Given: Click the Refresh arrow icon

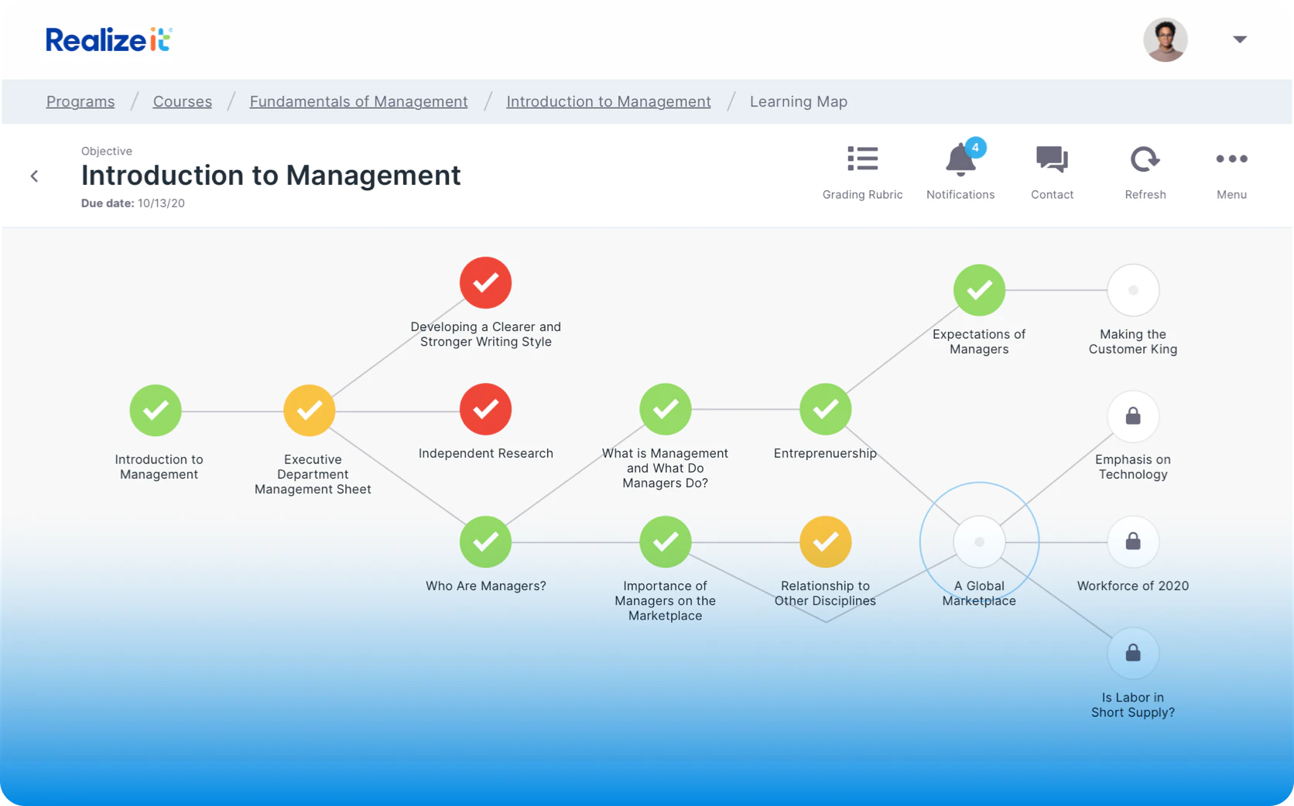Looking at the screenshot, I should pos(1145,159).
